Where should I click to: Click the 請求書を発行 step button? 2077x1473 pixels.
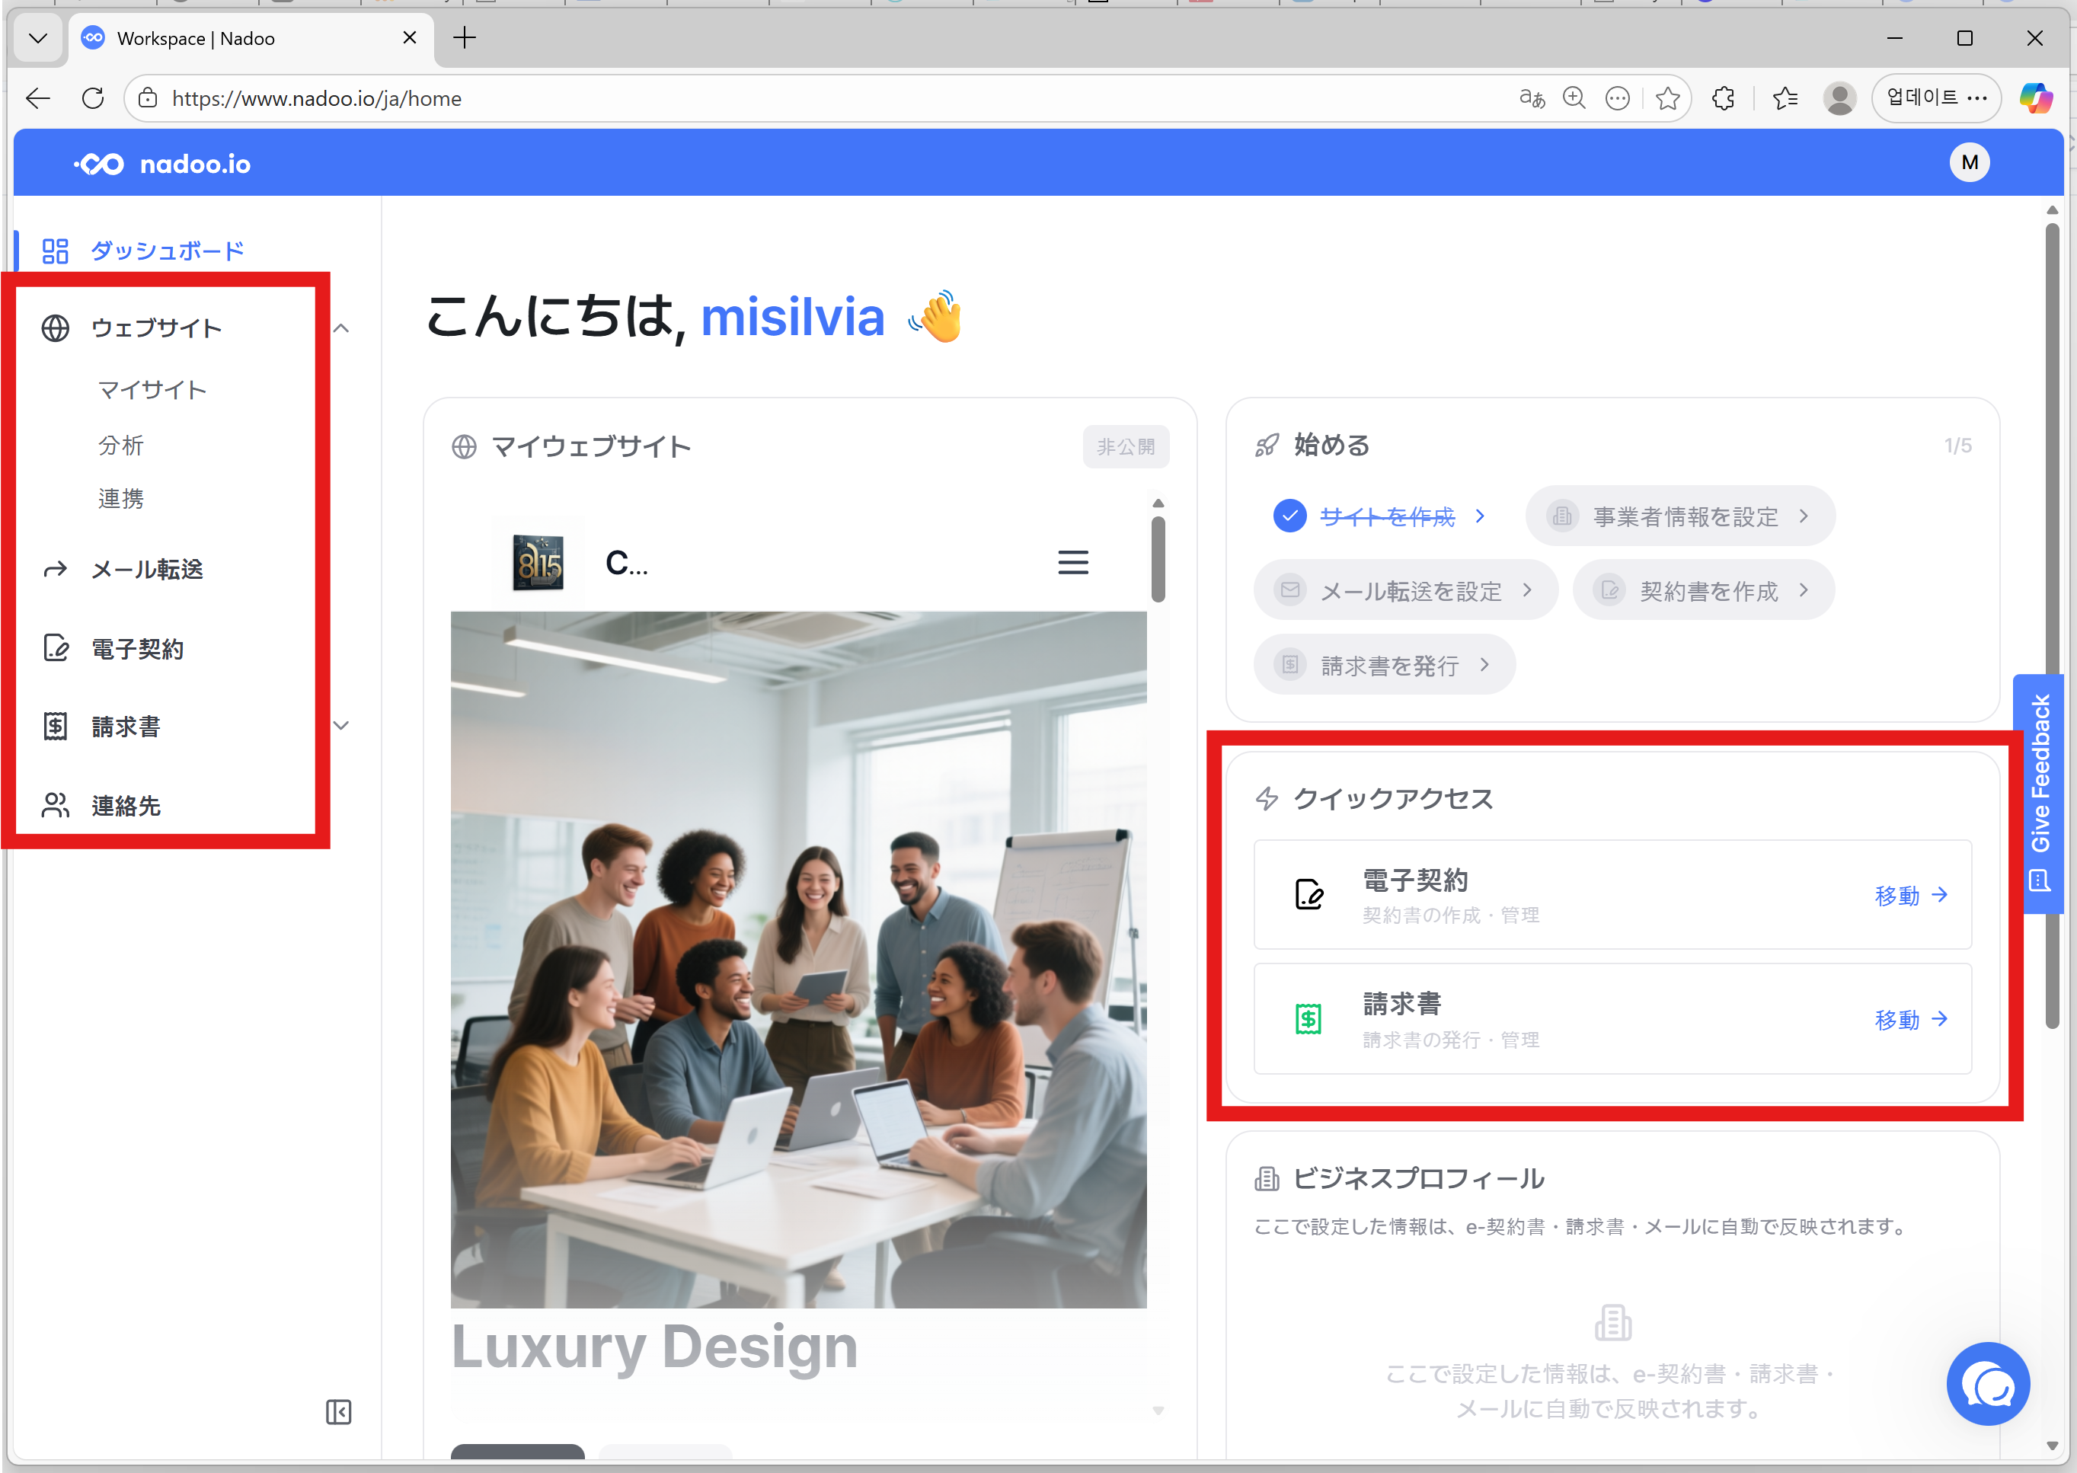tap(1384, 665)
